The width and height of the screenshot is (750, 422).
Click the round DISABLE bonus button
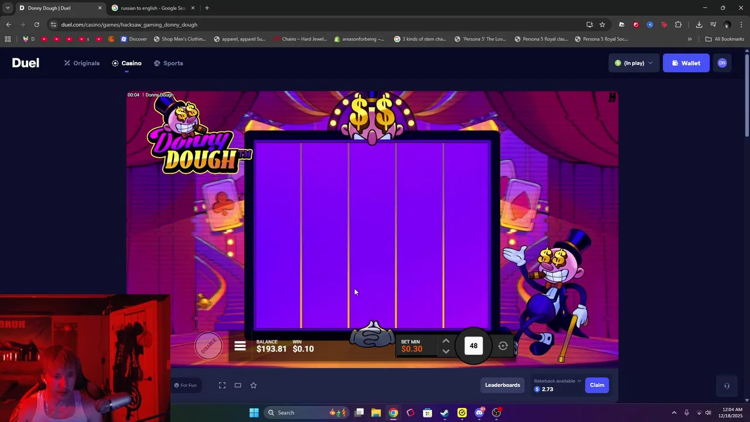coord(209,345)
